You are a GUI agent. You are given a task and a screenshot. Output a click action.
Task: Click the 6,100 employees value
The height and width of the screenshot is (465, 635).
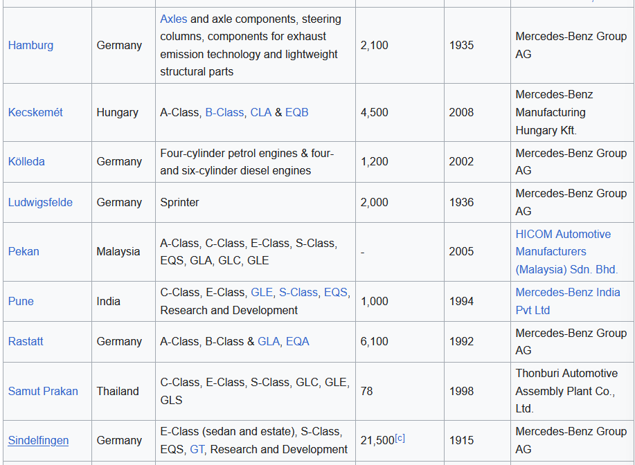click(374, 342)
